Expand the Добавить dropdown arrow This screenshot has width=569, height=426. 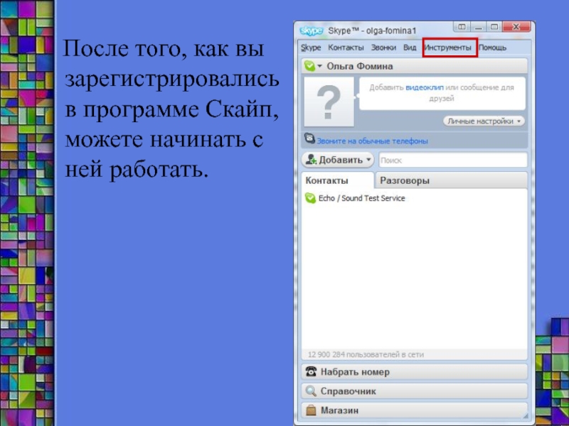click(x=368, y=159)
